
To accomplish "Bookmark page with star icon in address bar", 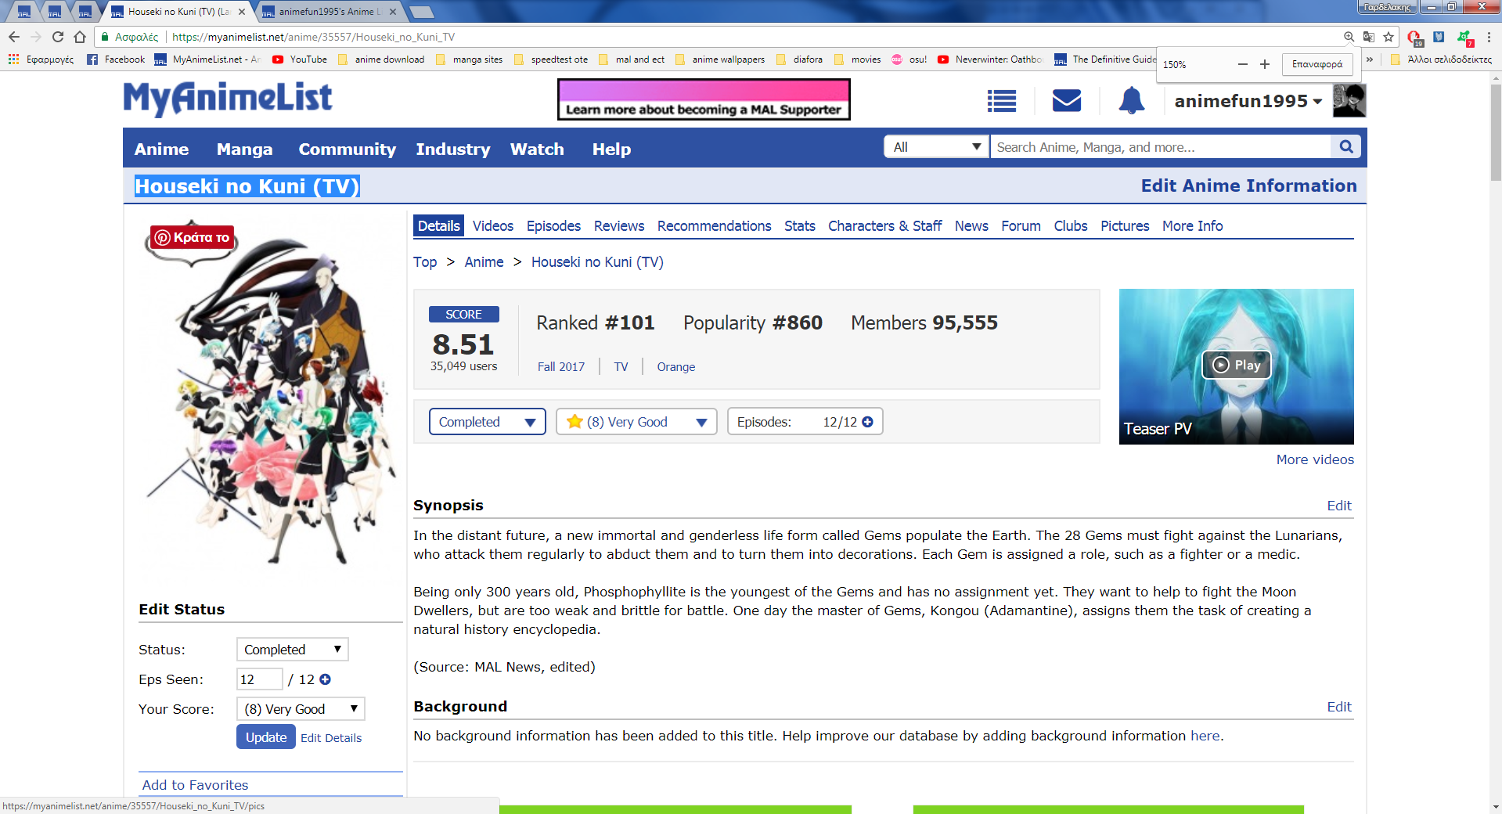I will tap(1389, 37).
